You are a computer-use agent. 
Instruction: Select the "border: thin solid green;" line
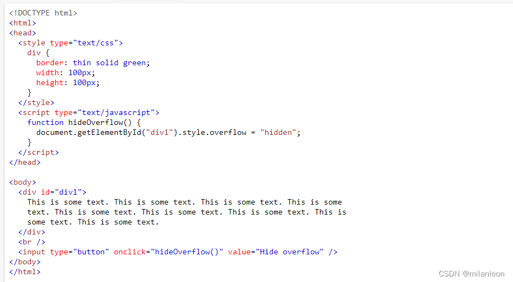[x=93, y=62]
